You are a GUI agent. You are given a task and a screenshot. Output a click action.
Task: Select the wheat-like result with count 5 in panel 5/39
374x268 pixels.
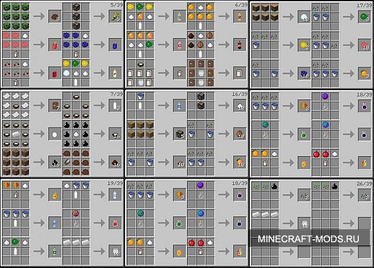[x=115, y=16]
